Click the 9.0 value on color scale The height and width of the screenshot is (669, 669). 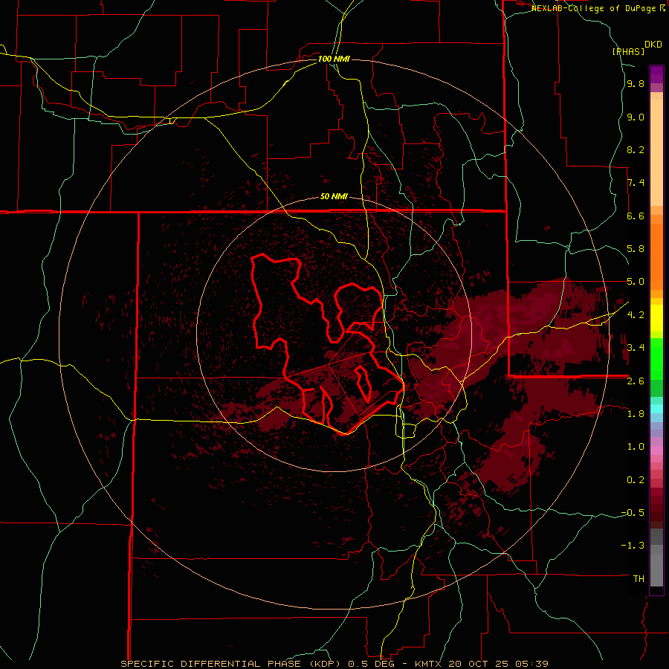[x=636, y=117]
